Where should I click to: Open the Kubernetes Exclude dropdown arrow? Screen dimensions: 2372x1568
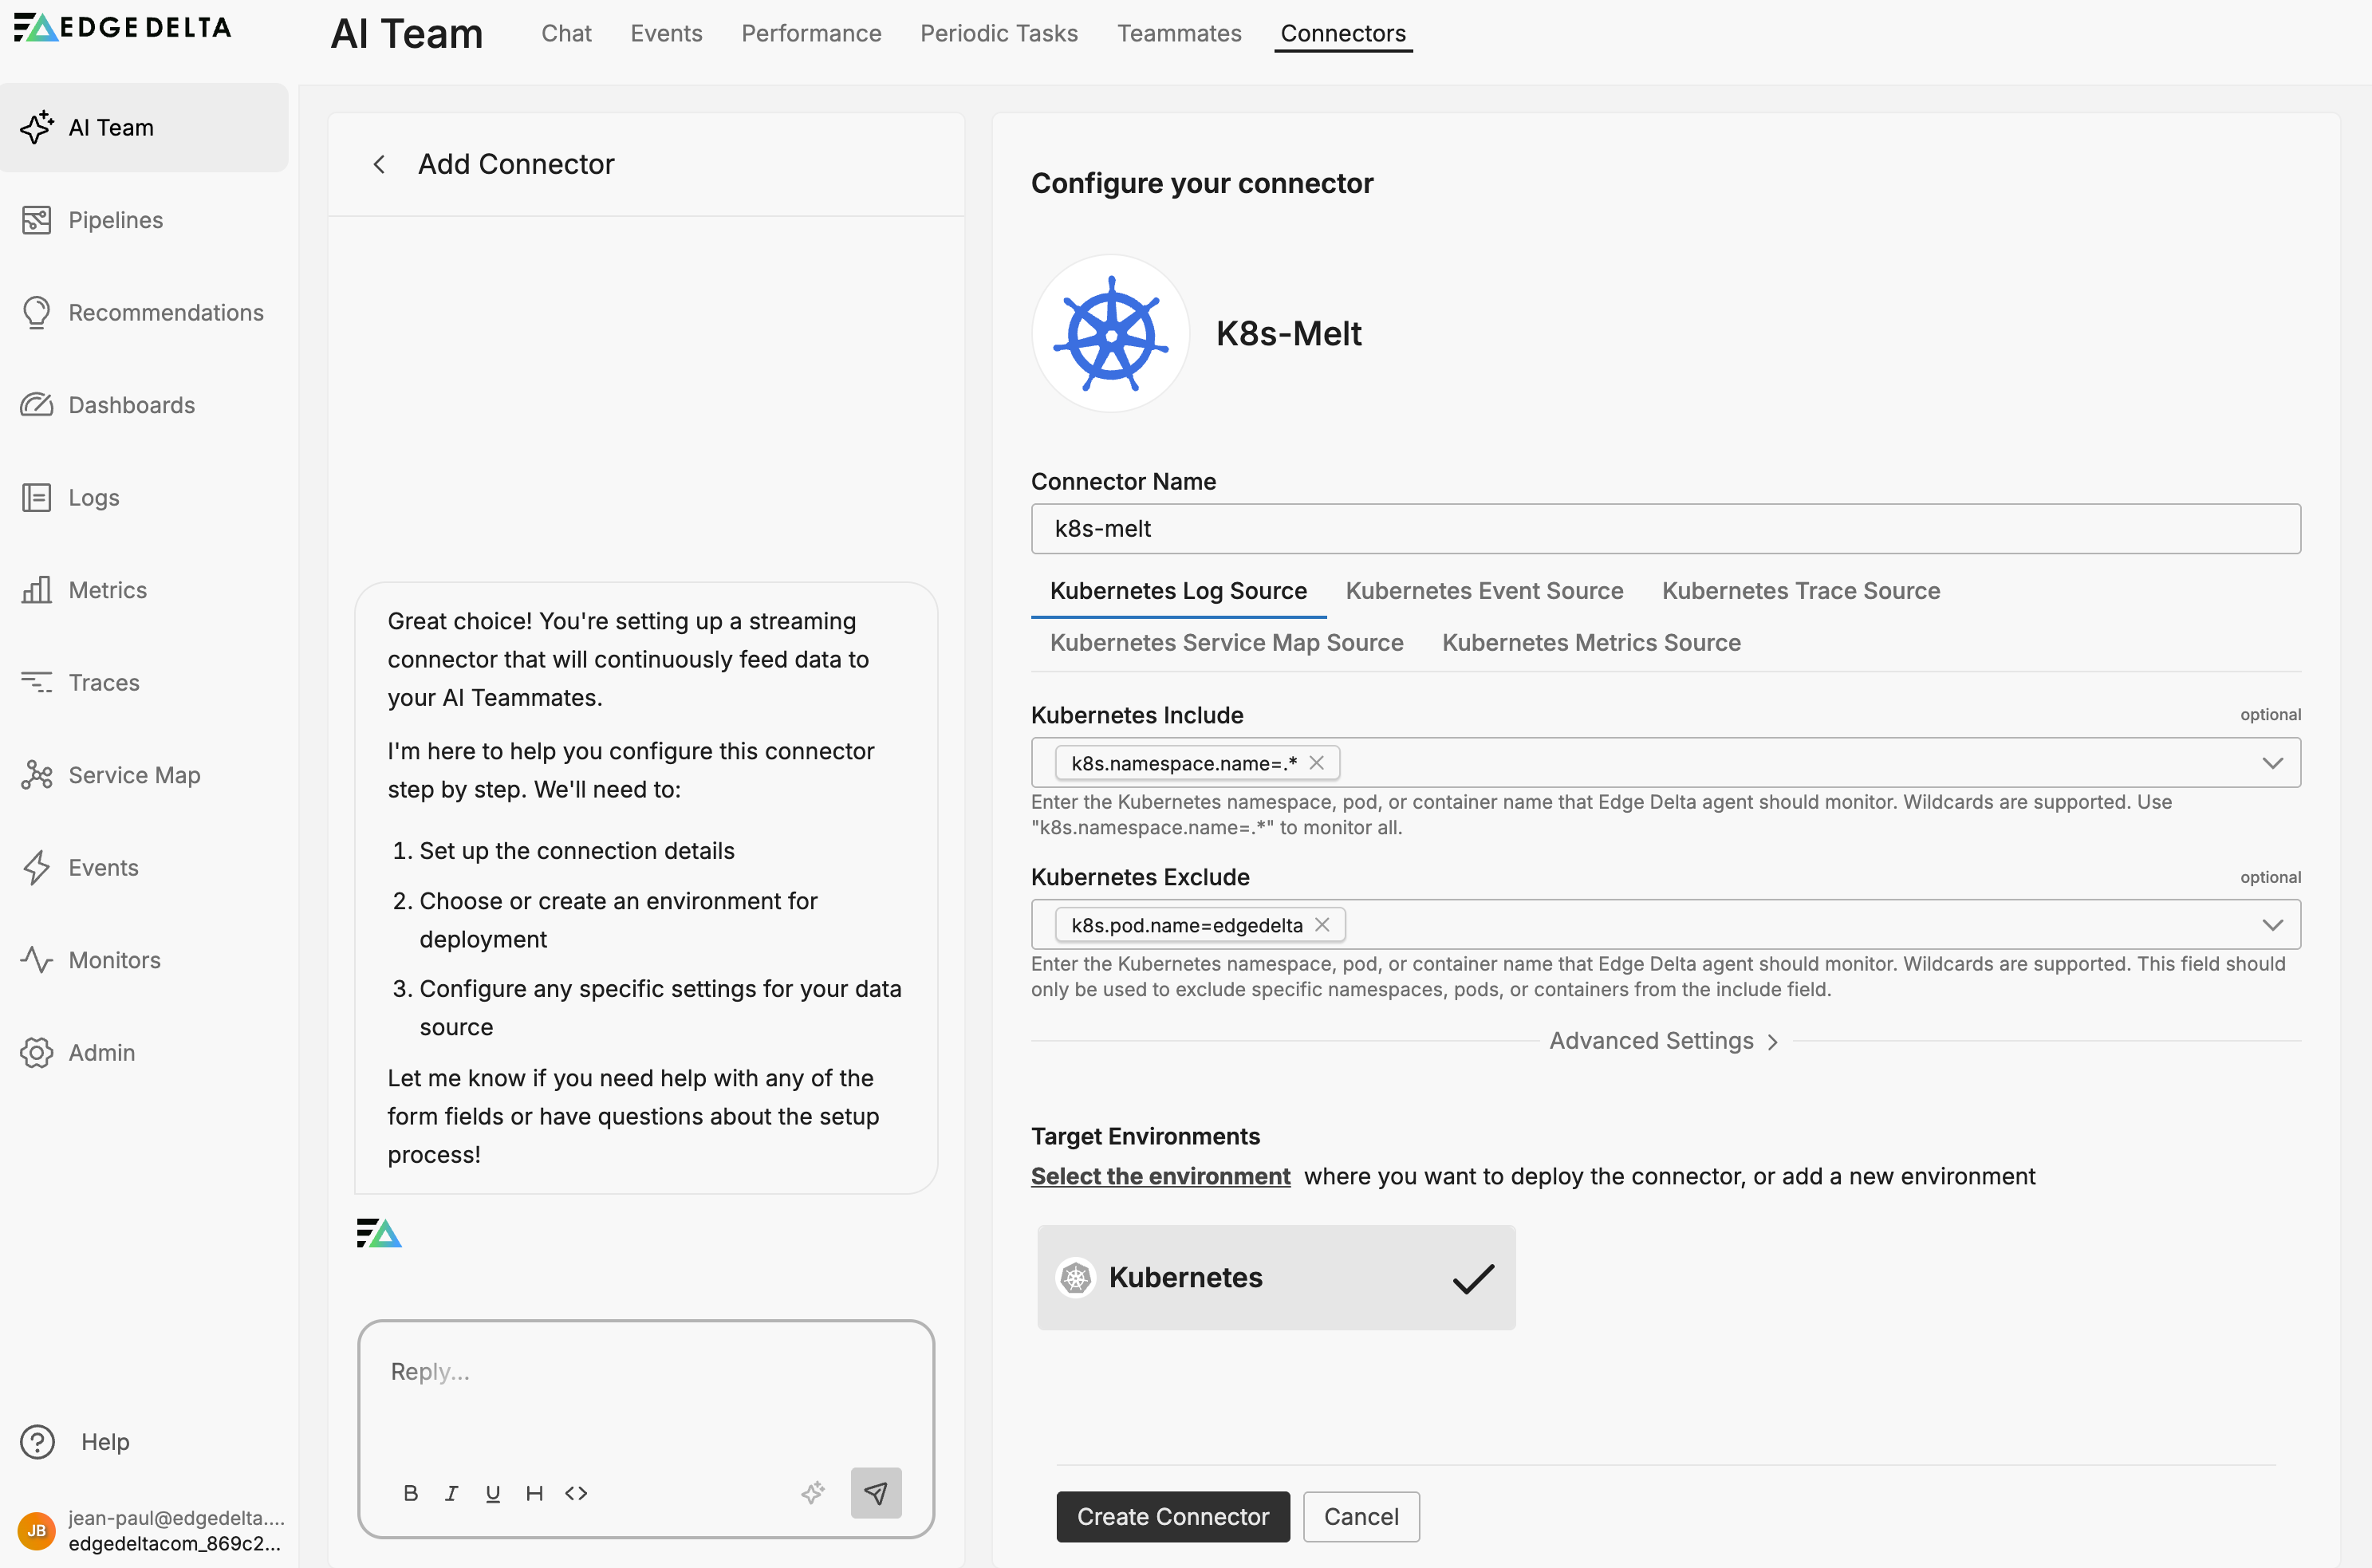pyautogui.click(x=2272, y=925)
